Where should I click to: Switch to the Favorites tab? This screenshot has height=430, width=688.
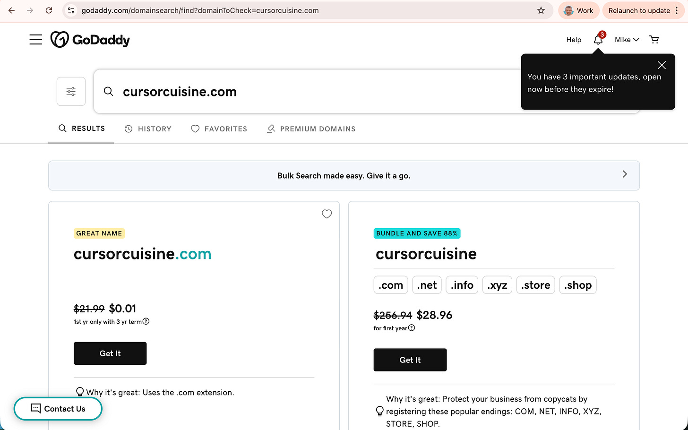pyautogui.click(x=219, y=129)
